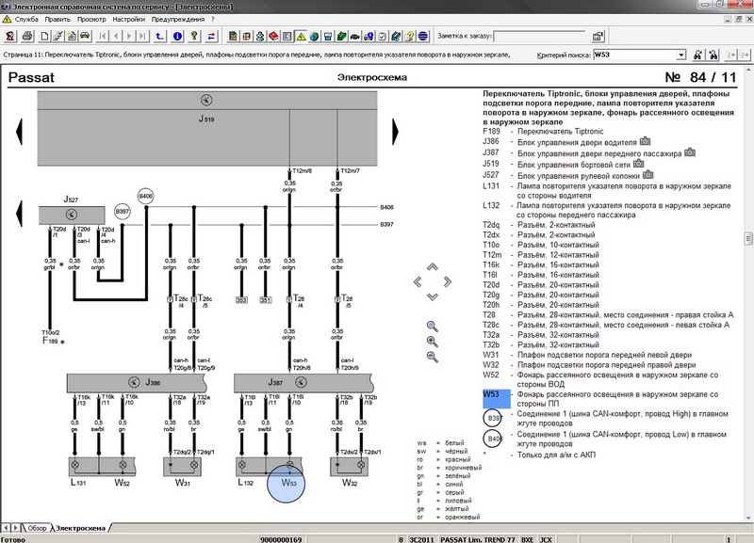Image resolution: width=754 pixels, height=543 pixels.
Task: Click the black left arrow beside J527
Action: [19, 214]
